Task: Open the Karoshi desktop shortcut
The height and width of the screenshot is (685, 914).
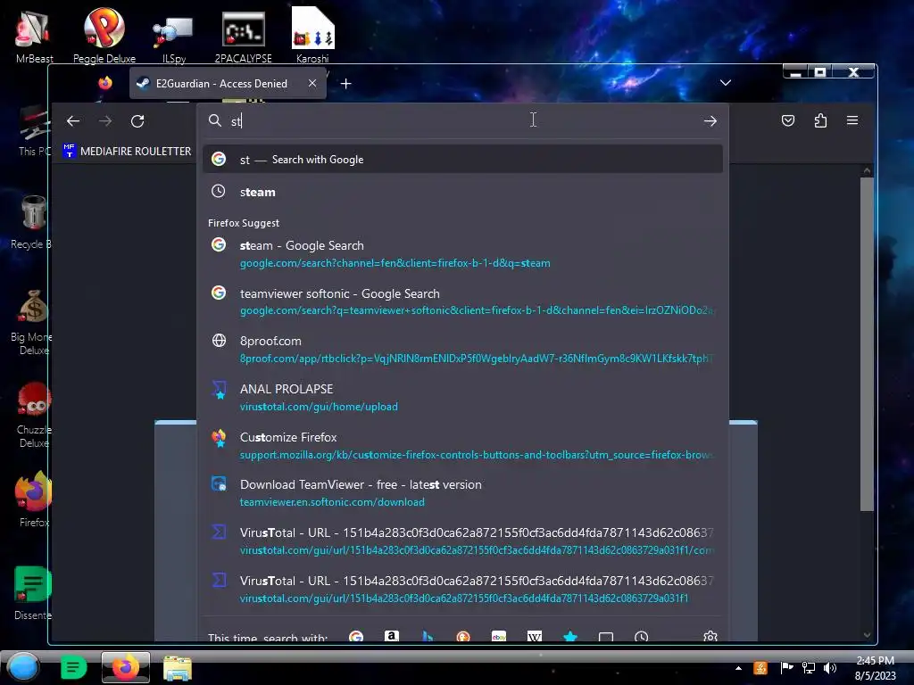Action: [x=312, y=36]
